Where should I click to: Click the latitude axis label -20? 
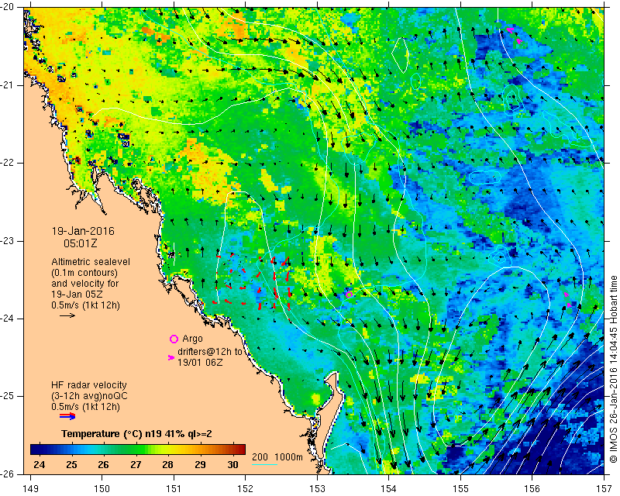click(8, 8)
